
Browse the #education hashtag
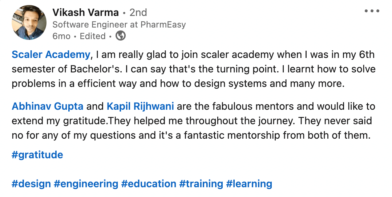[x=149, y=184]
